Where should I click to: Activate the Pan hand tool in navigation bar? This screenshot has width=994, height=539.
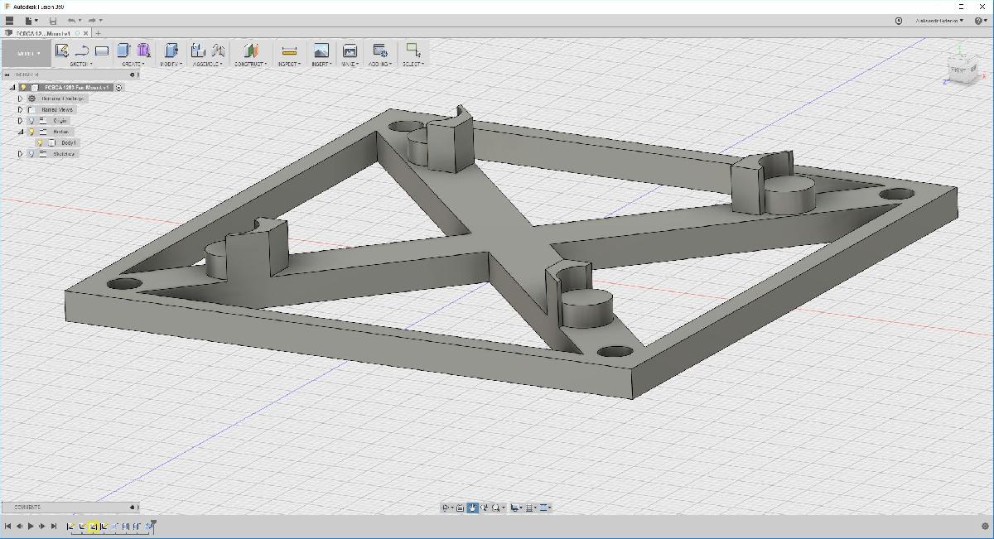(472, 508)
